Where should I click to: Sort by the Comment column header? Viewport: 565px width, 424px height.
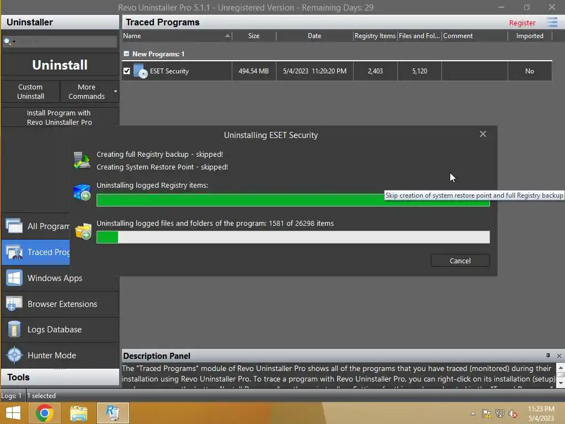pyautogui.click(x=475, y=36)
